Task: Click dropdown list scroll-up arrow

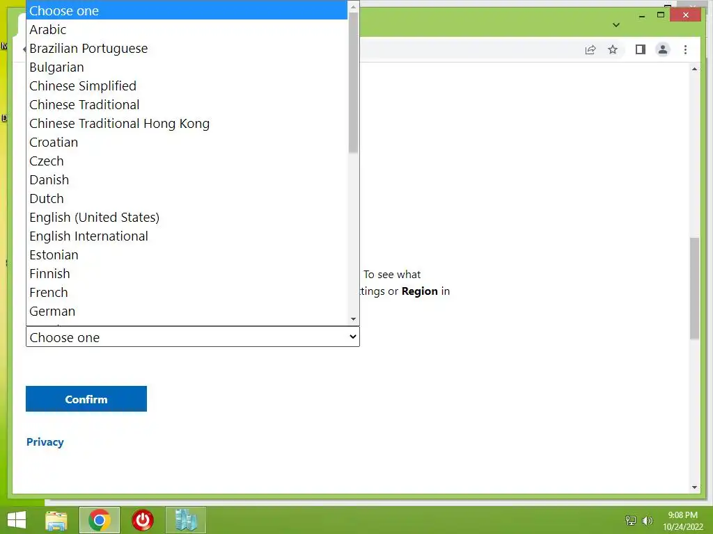Action: pyautogui.click(x=353, y=7)
